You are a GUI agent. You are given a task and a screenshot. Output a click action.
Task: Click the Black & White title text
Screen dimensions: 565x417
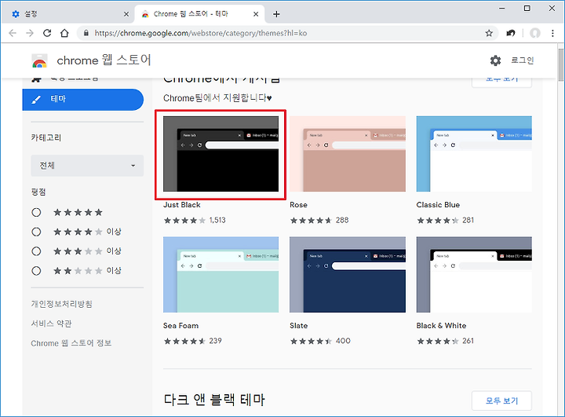pyautogui.click(x=441, y=326)
